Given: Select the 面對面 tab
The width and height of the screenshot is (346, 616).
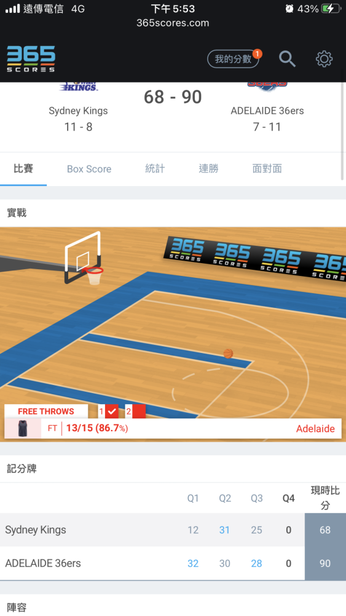Looking at the screenshot, I should click(x=267, y=169).
